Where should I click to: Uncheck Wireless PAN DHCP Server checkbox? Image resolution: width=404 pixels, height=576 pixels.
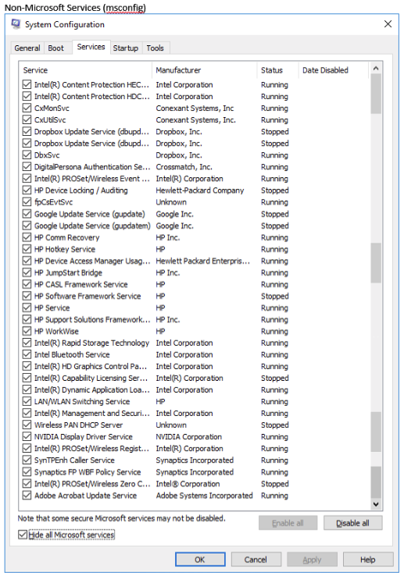27,425
